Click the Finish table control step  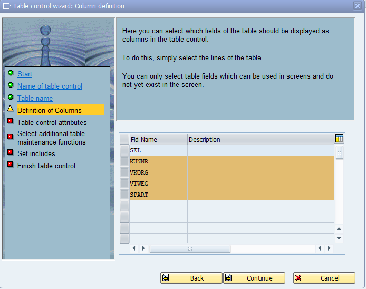pyautogui.click(x=46, y=166)
